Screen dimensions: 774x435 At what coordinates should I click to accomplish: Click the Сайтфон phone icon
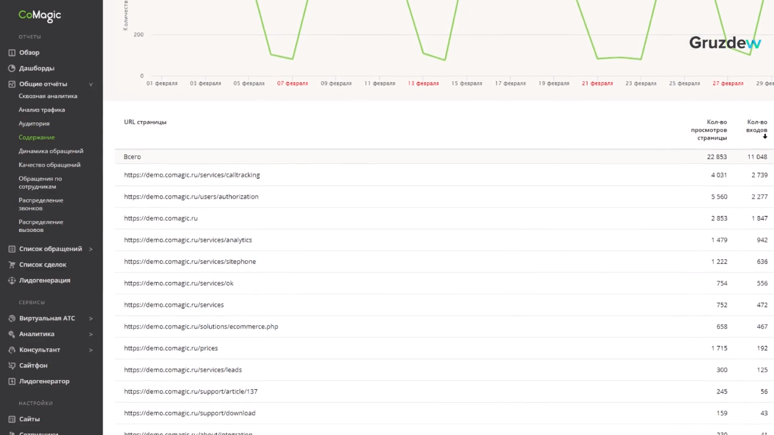(11, 366)
